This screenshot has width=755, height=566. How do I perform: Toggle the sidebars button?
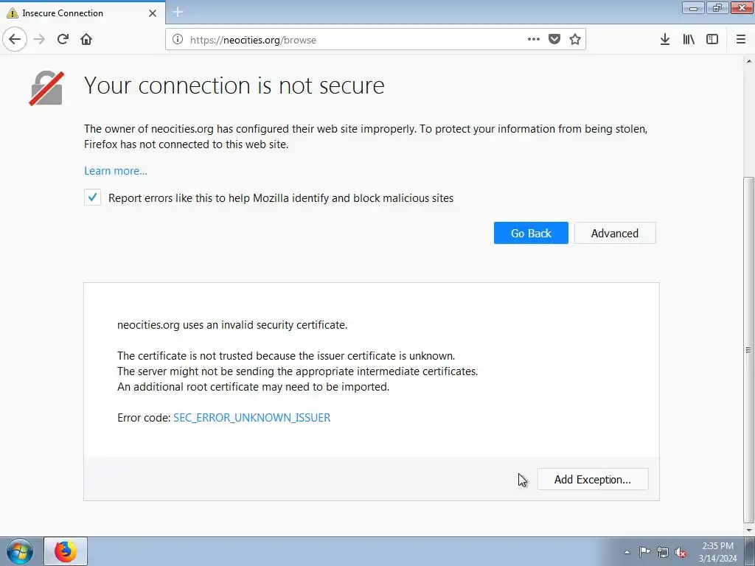click(x=712, y=40)
